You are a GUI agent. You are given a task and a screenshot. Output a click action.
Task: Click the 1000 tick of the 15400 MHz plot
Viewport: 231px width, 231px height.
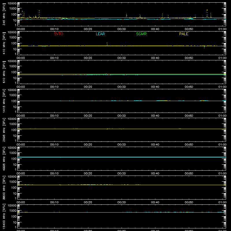(13, 211)
